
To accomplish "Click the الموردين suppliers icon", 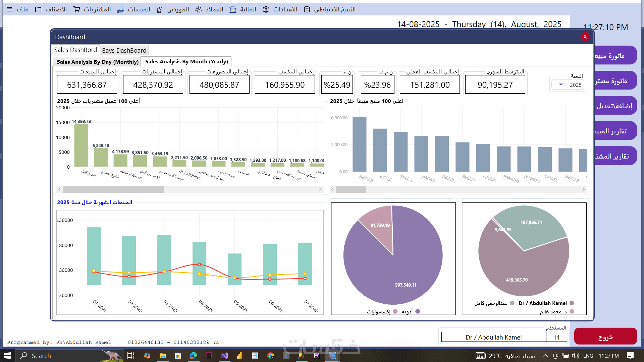I will pyautogui.click(x=160, y=9).
